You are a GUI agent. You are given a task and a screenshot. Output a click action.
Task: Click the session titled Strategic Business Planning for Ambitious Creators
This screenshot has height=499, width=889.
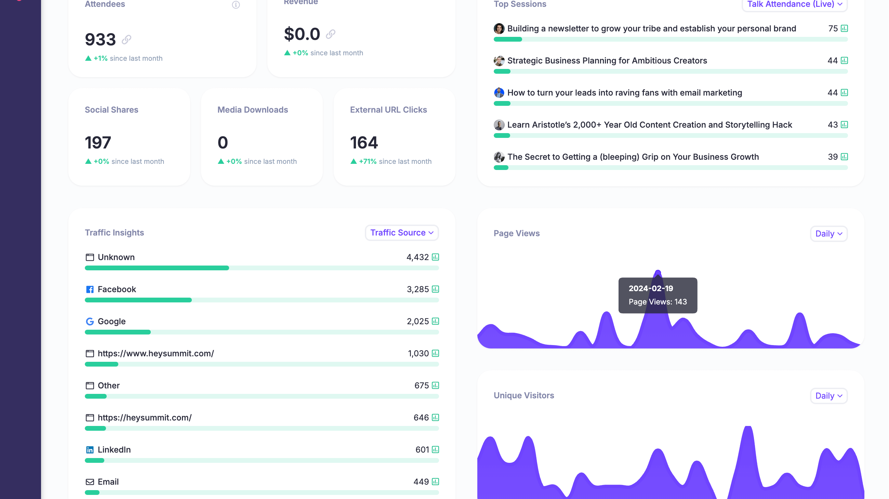pyautogui.click(x=607, y=60)
